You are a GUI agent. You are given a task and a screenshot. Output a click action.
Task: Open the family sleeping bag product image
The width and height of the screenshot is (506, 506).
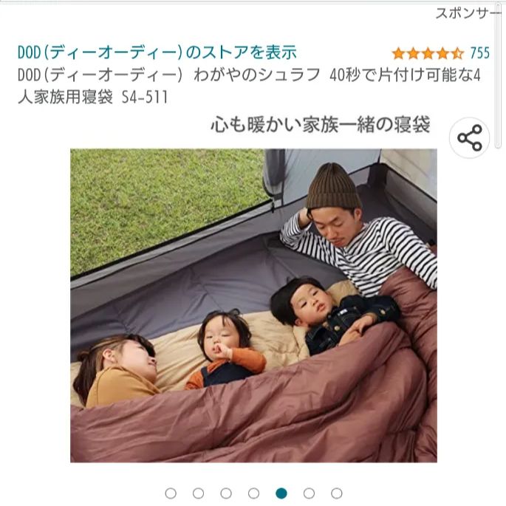[253, 306]
